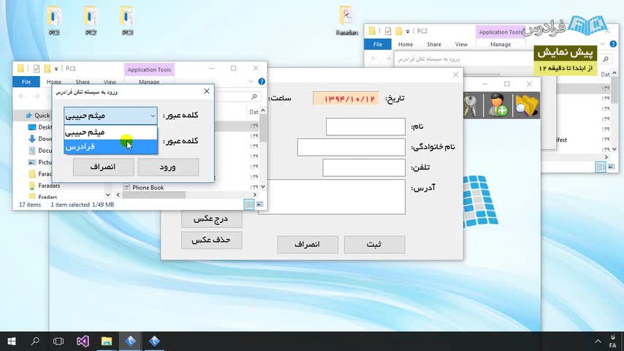Show hidden system tray icons
This screenshot has width=624, height=351.
click(x=598, y=341)
